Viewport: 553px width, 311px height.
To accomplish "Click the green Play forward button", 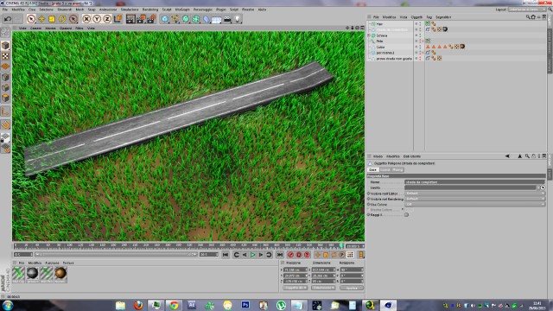I will (x=252, y=255).
